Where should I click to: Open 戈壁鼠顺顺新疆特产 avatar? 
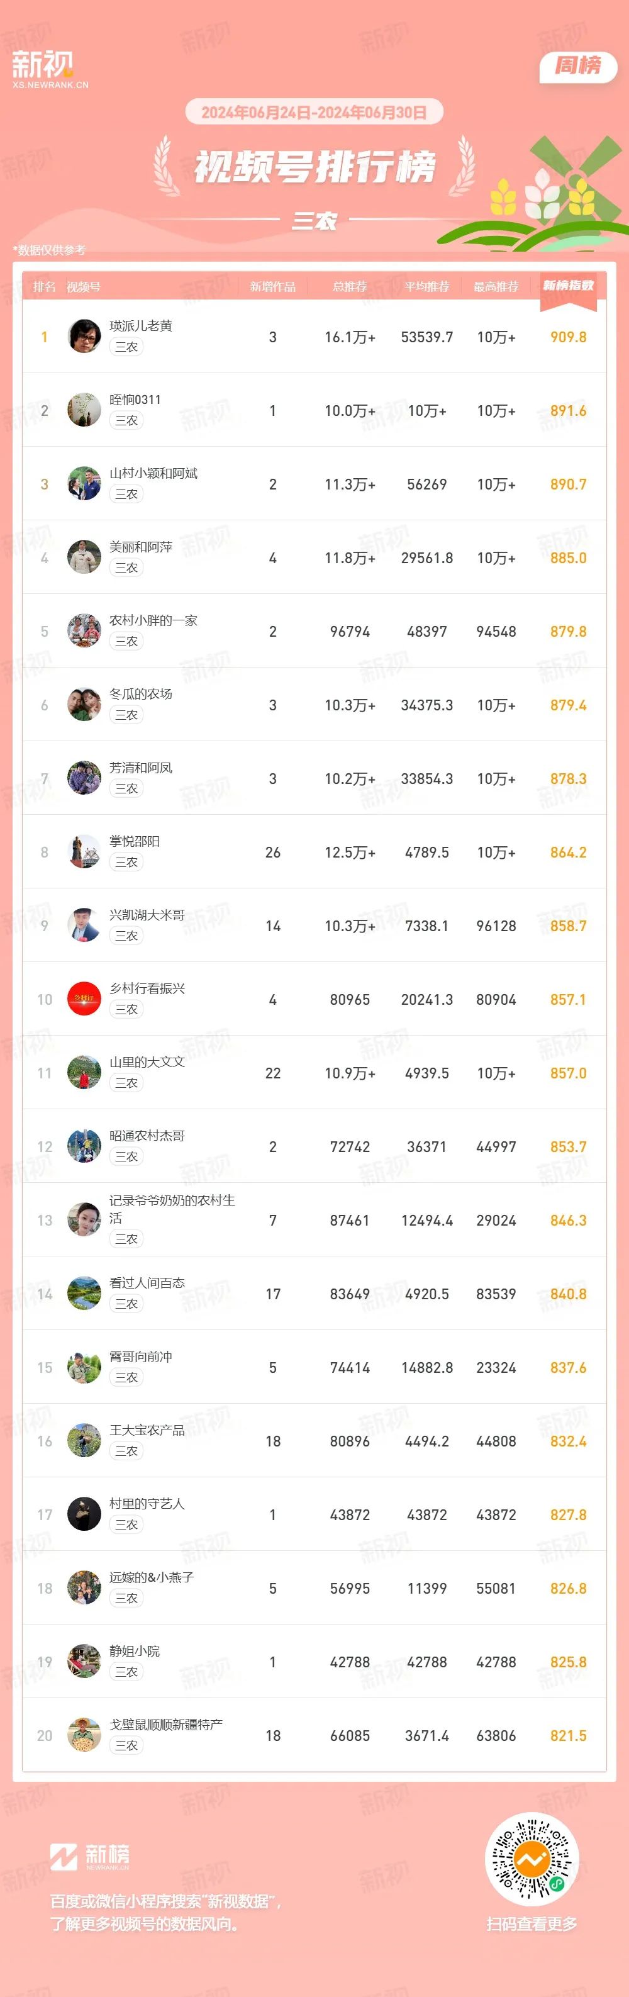84,1735
